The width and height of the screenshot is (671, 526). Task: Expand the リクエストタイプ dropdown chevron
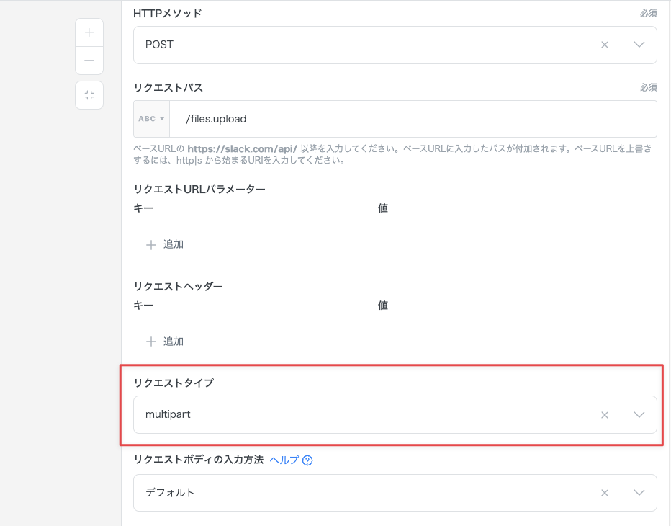tap(639, 415)
